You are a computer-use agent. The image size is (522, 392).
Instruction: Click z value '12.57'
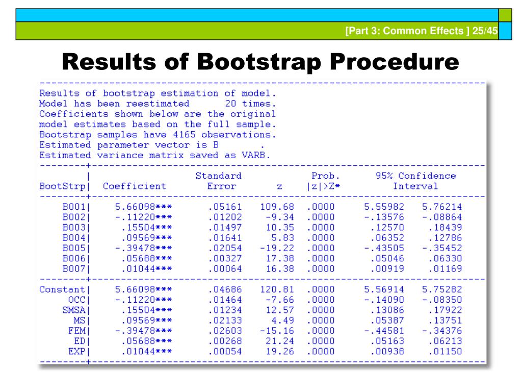[x=280, y=310]
